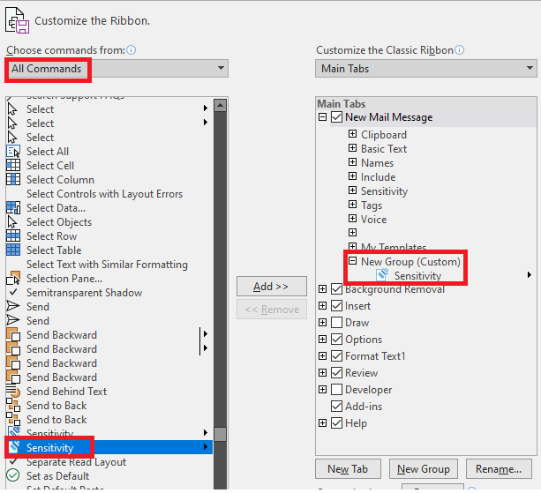This screenshot has height=493, width=541.
Task: Click the Add >> button
Action: [272, 286]
